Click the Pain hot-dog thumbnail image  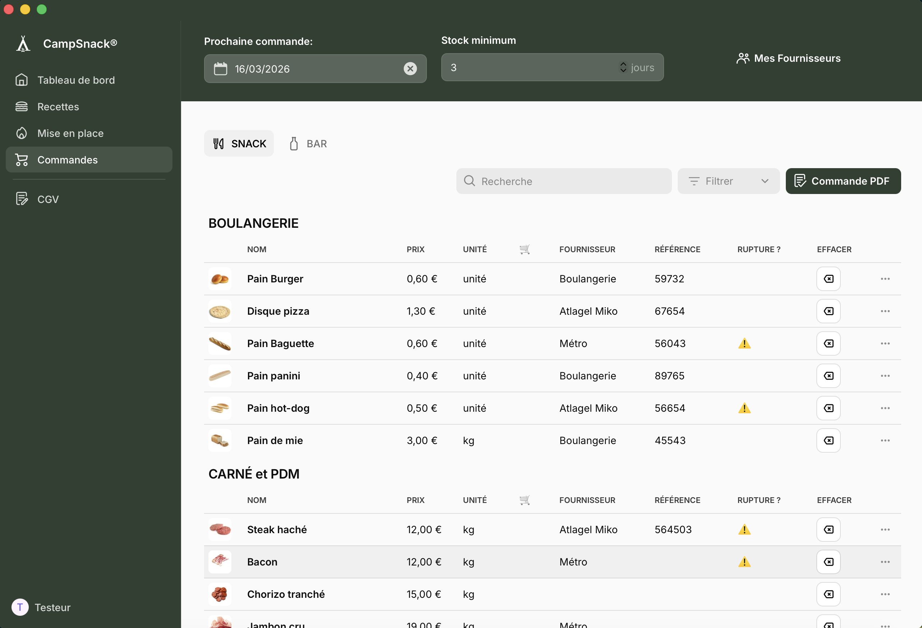coord(220,408)
